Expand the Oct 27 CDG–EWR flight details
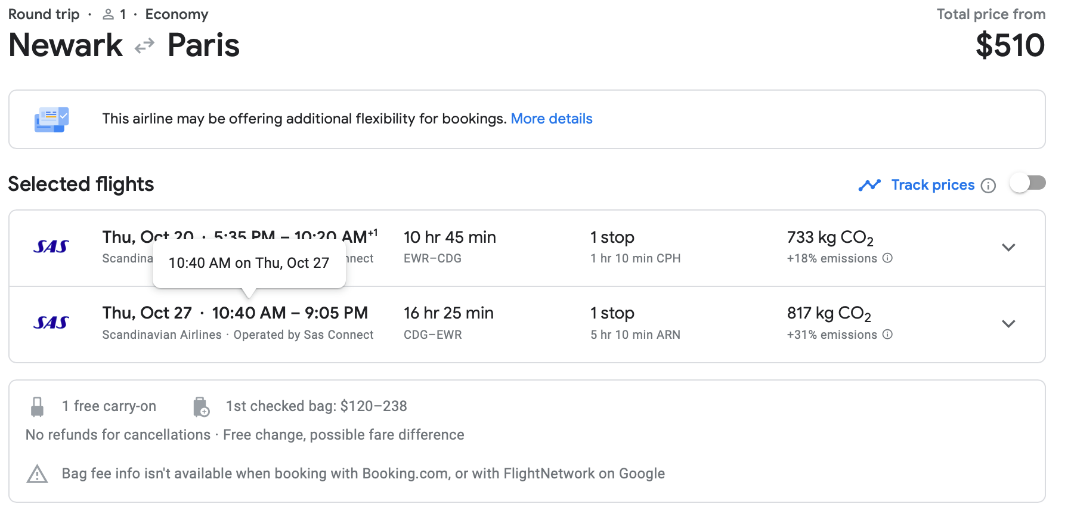Image resolution: width=1071 pixels, height=513 pixels. pos(1008,324)
